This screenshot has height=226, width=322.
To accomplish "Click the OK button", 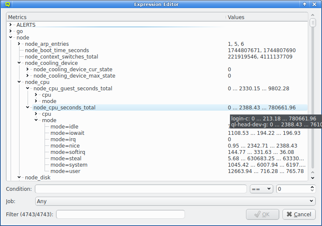I will tap(263, 214).
